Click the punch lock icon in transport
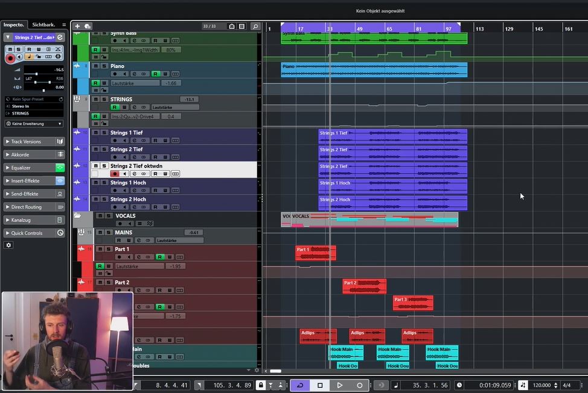 (x=261, y=385)
